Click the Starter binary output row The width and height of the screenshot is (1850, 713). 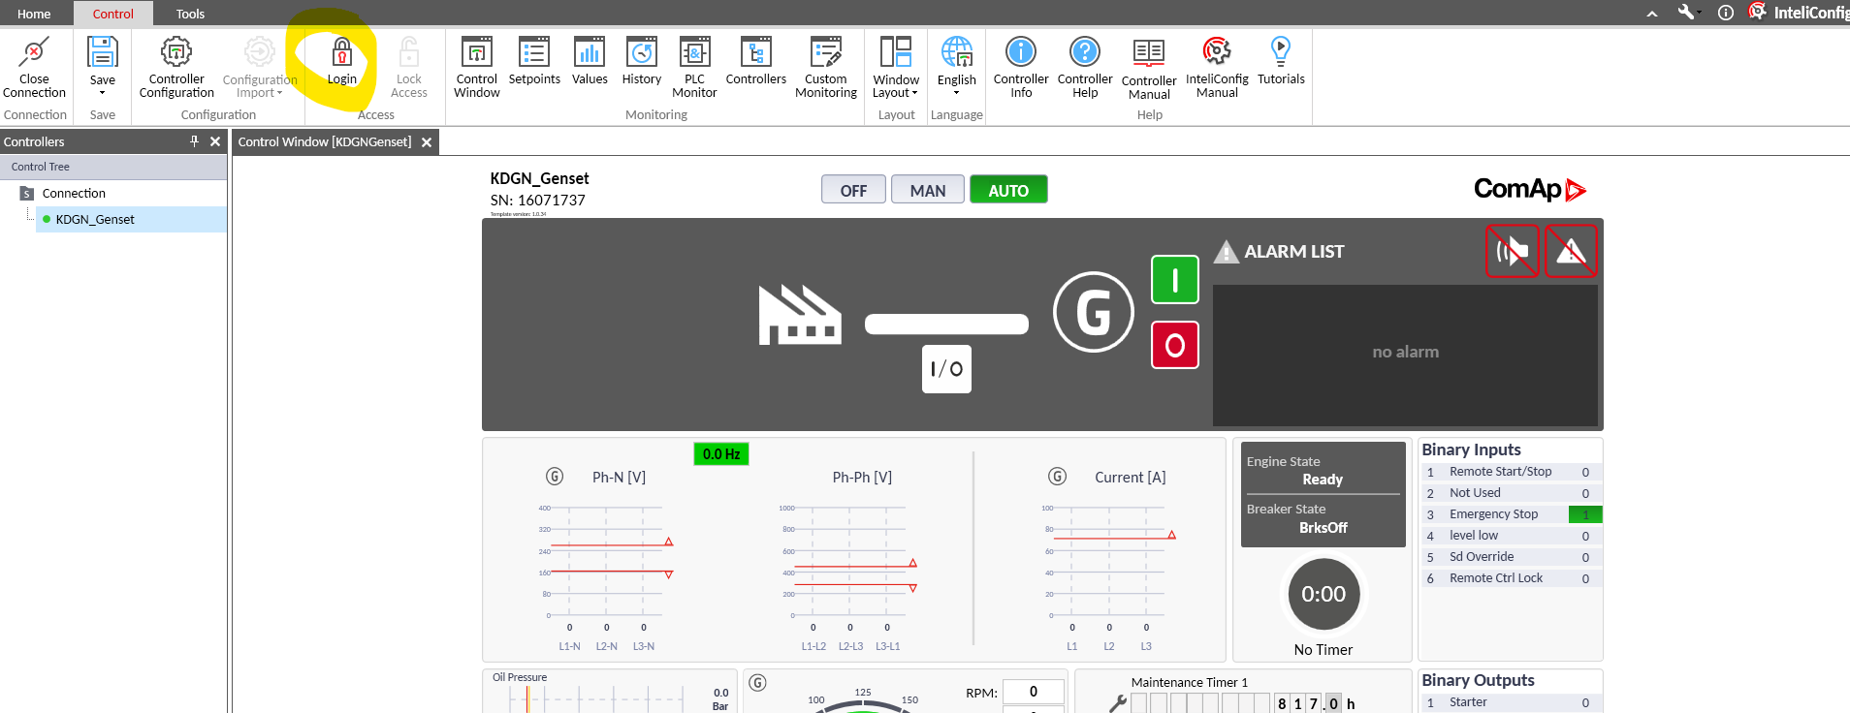1512,702
